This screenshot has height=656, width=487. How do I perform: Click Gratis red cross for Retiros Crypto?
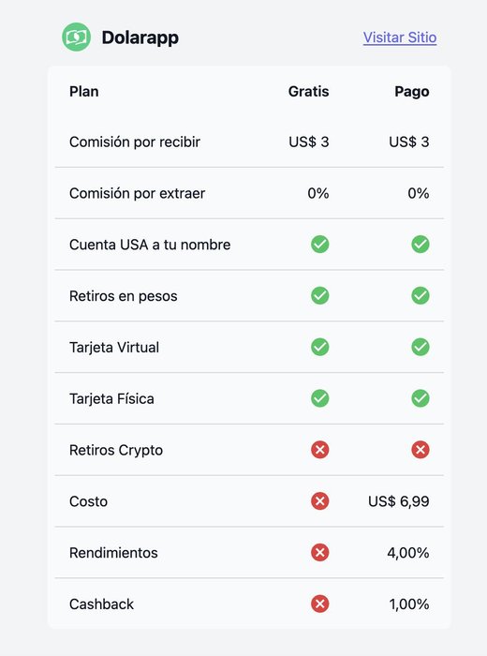319,450
